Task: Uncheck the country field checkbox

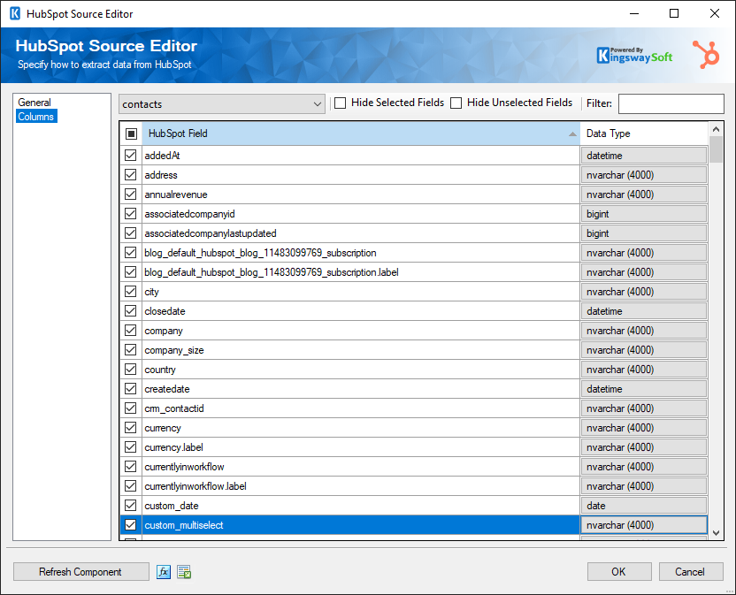Action: [131, 370]
